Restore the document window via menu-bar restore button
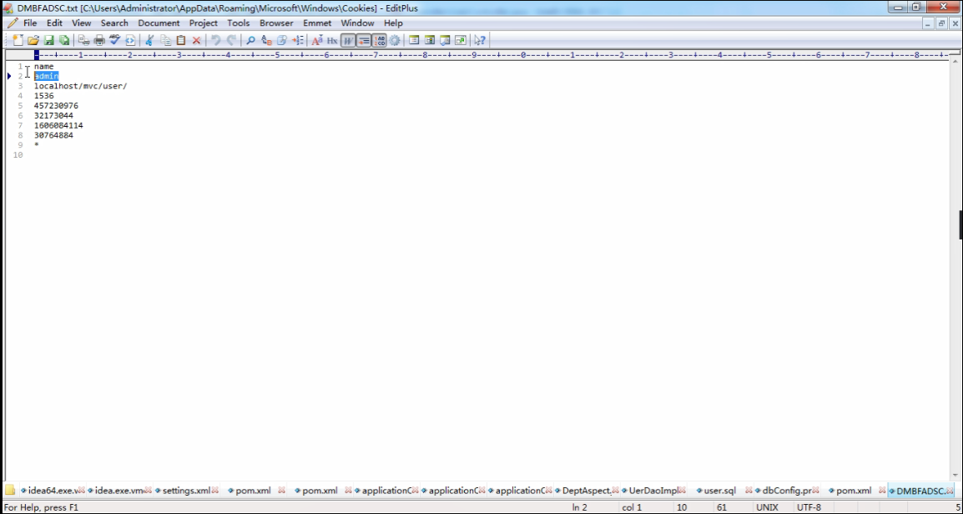This screenshot has height=514, width=963. coord(942,23)
